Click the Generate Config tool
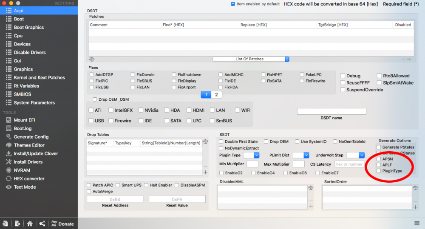Viewport: 425px width, 229px height. [31, 137]
